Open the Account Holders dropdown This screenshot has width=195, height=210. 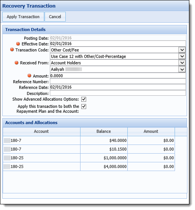click(182, 63)
